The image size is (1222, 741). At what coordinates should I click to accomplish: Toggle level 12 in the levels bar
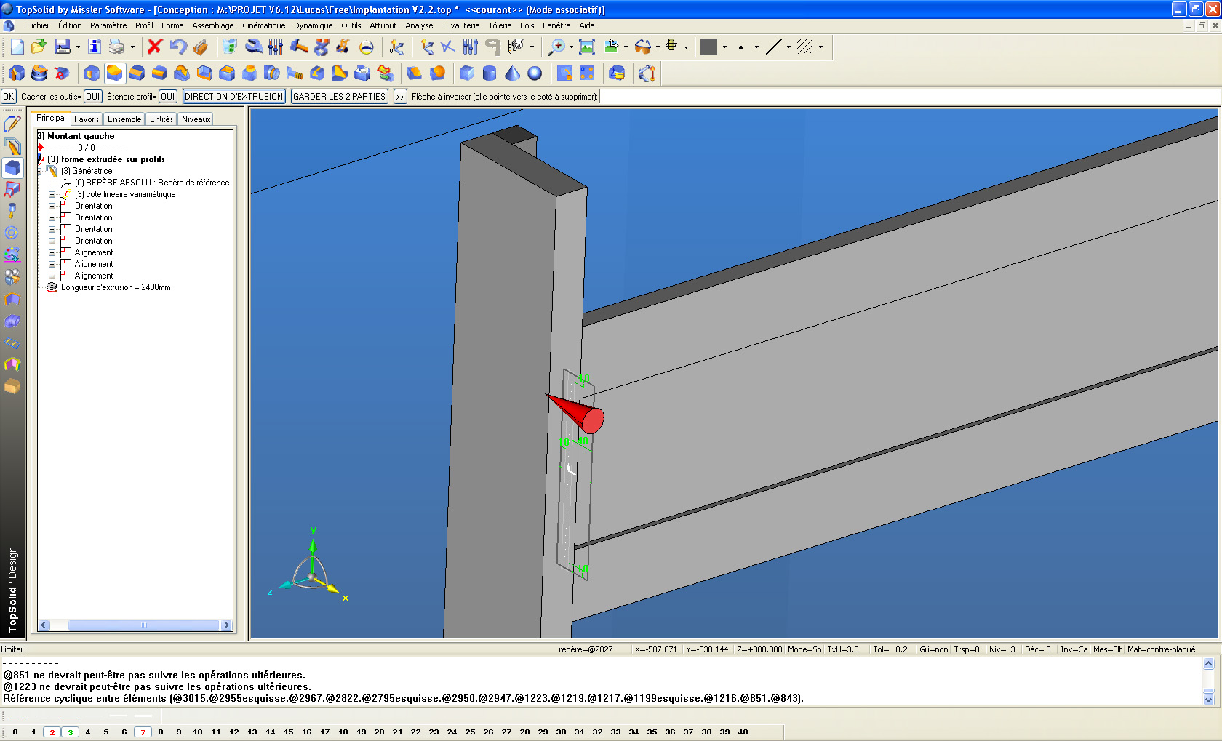point(234,732)
